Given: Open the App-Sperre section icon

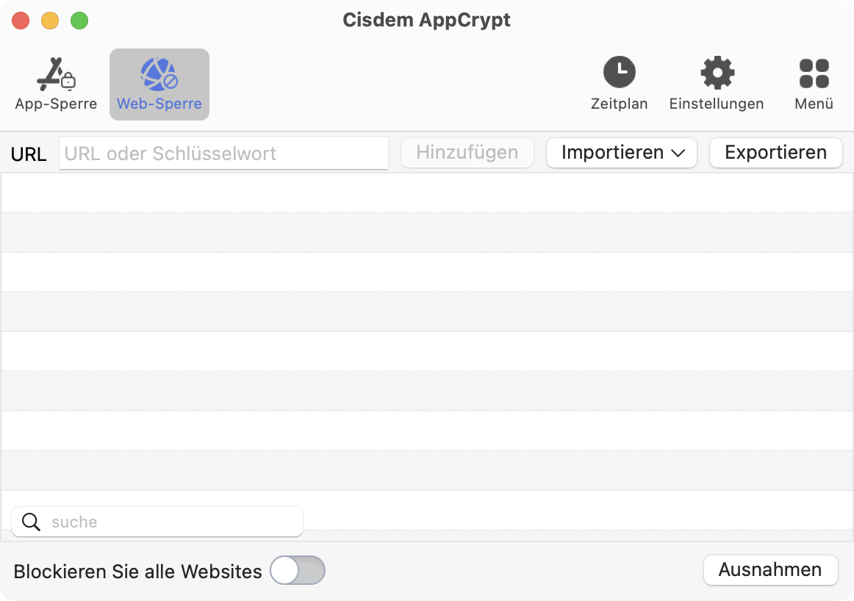Looking at the screenshot, I should tap(56, 74).
